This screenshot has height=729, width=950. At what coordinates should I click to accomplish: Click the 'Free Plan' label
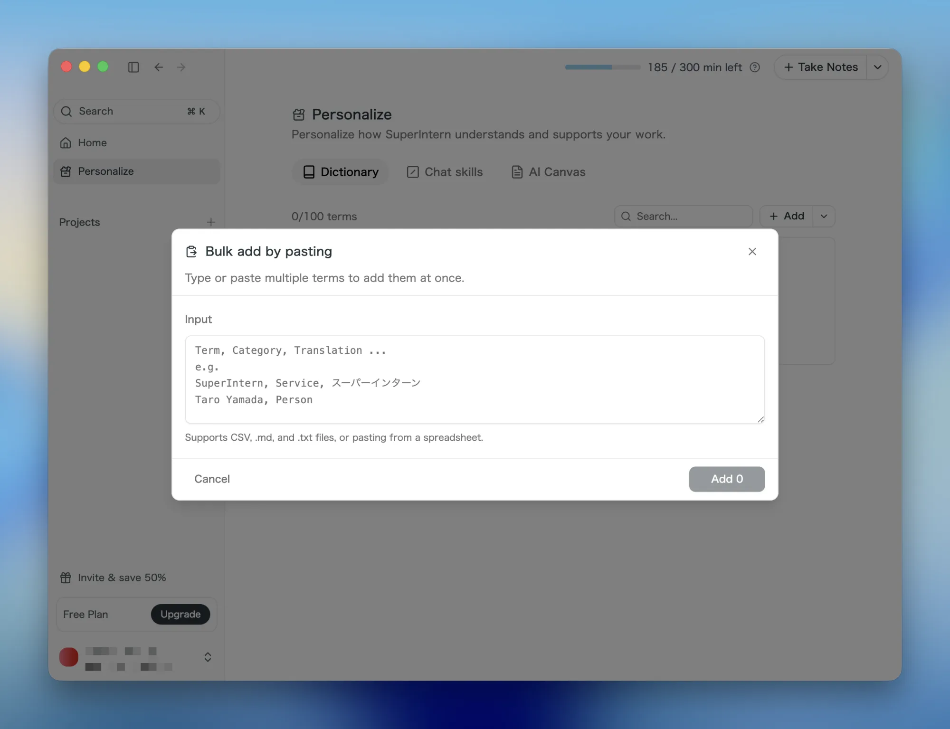pyautogui.click(x=85, y=614)
